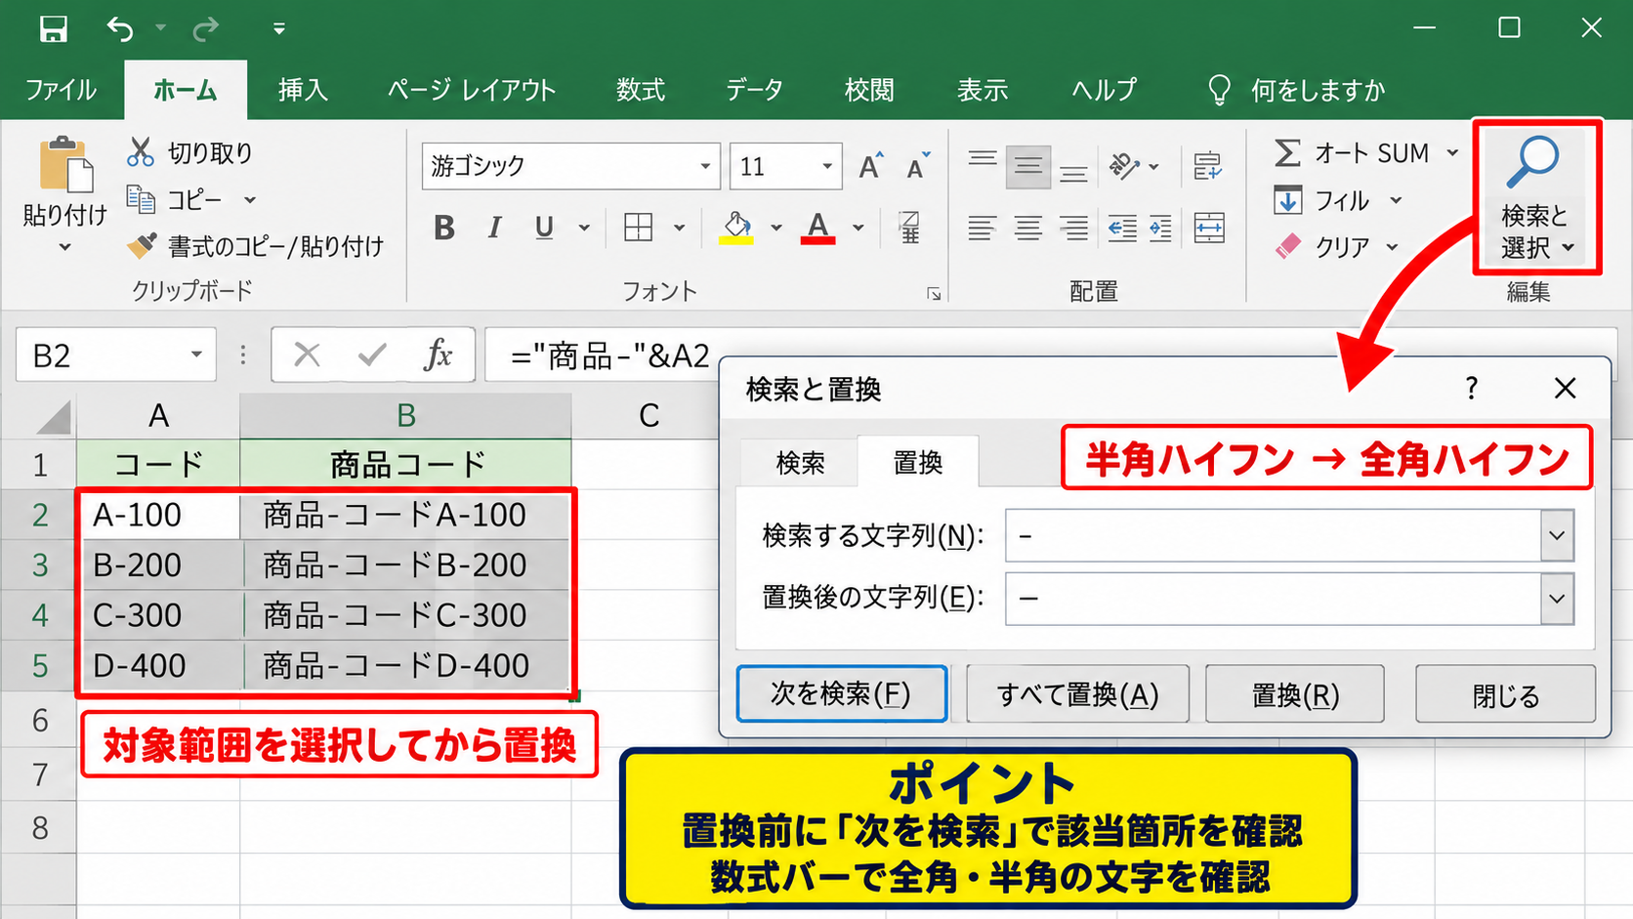The image size is (1633, 919).
Task: Click the orientation text-angle icon
Action: click(1125, 166)
